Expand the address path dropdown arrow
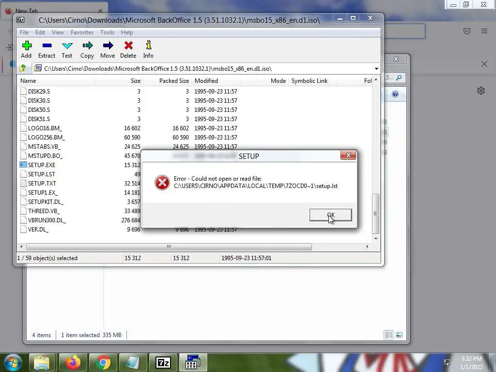 (376, 69)
